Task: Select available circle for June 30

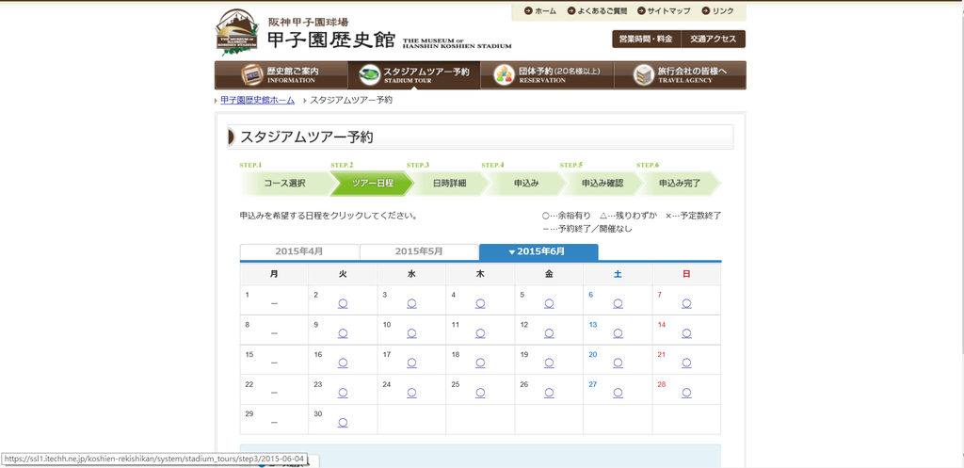Action: (343, 423)
